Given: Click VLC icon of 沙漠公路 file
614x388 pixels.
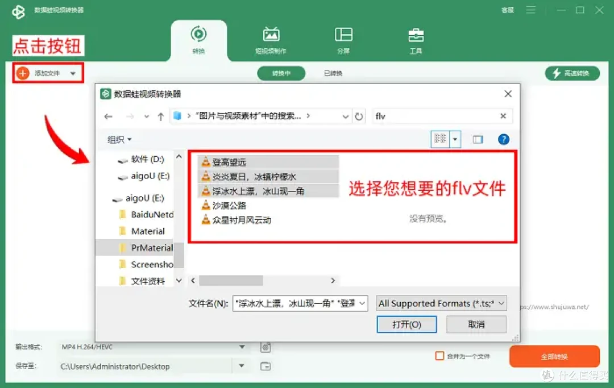Looking at the screenshot, I should pos(206,205).
